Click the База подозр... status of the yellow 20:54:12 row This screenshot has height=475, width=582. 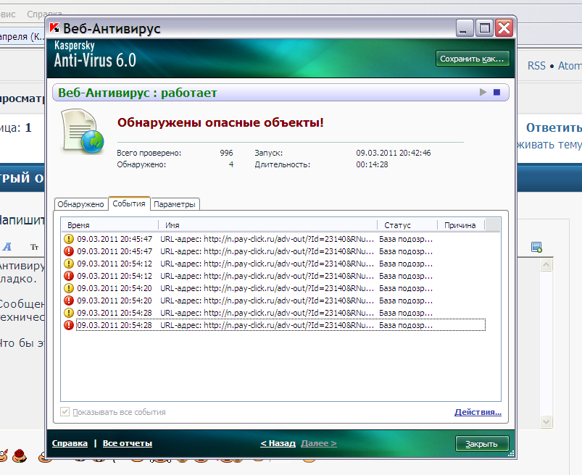click(x=406, y=264)
